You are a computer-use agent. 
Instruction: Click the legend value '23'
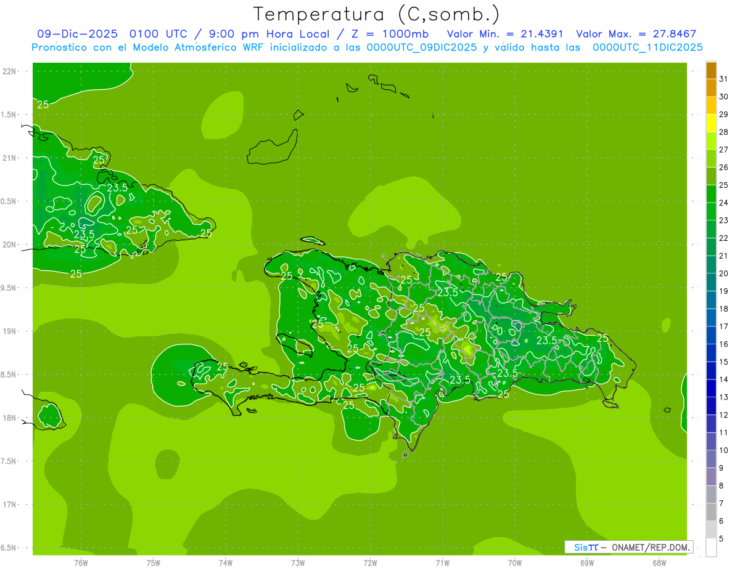point(724,221)
